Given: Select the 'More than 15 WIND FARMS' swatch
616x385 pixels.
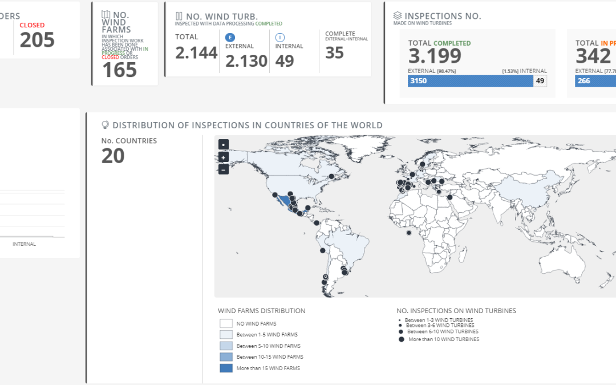Looking at the screenshot, I should 226,368.
